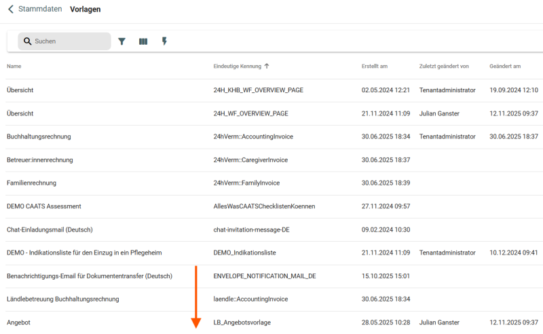
Task: Click into the Suchen search field
Action: [68, 41]
